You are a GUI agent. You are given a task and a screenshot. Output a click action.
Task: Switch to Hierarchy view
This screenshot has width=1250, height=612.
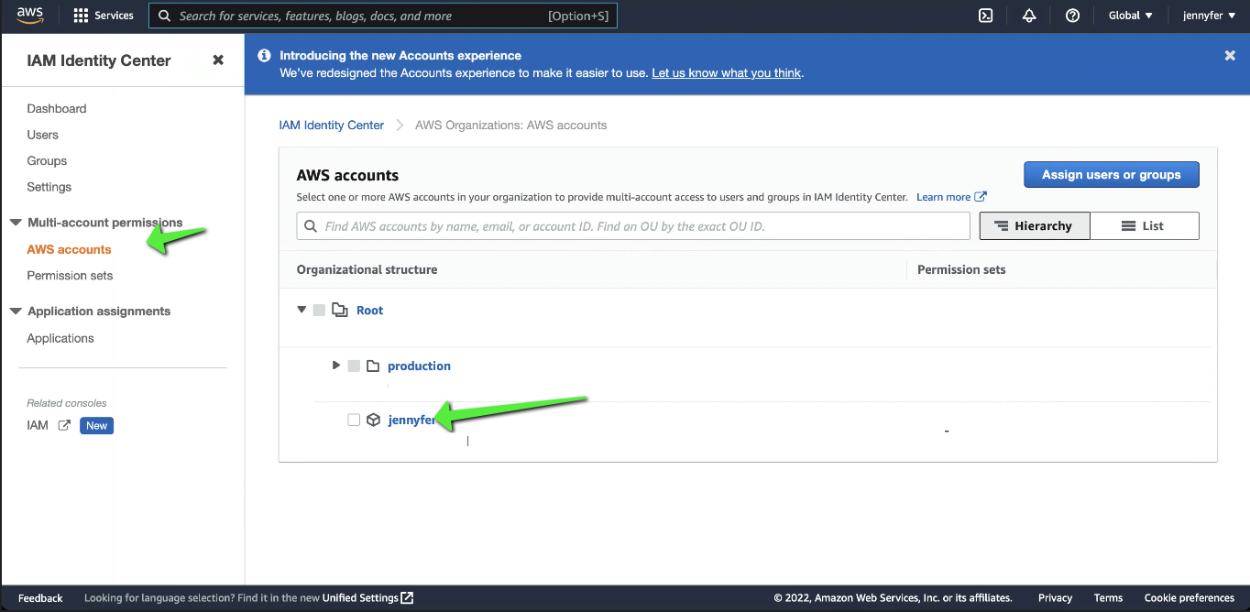pyautogui.click(x=1035, y=226)
